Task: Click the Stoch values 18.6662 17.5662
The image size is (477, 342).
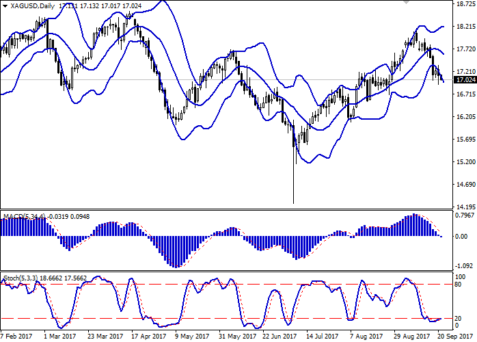Action: (64, 278)
